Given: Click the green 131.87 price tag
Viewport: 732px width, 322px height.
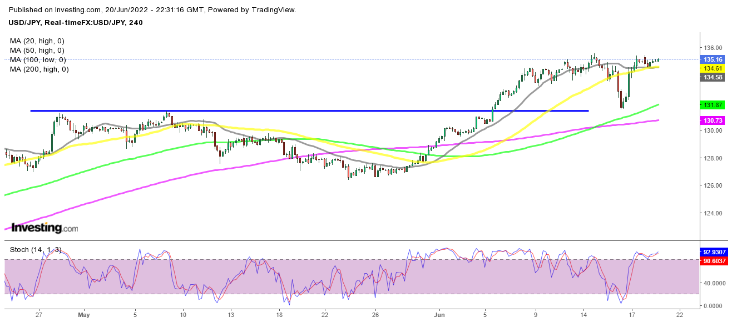Looking at the screenshot, I should pos(713,104).
